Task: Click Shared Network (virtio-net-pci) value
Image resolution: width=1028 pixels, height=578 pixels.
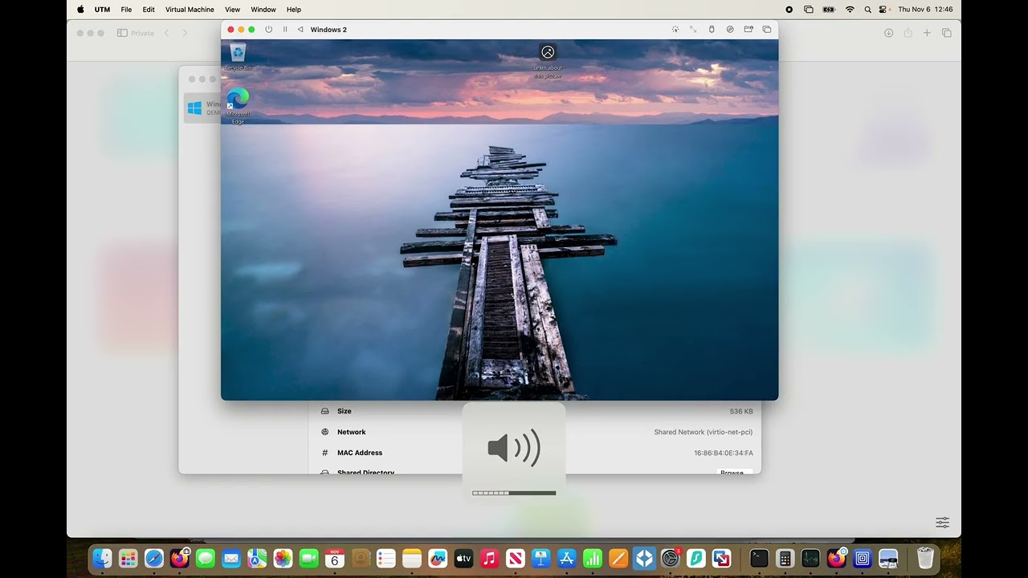Action: click(x=703, y=432)
